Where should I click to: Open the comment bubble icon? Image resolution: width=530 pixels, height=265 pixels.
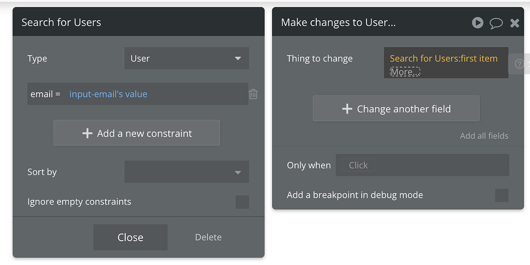point(496,23)
